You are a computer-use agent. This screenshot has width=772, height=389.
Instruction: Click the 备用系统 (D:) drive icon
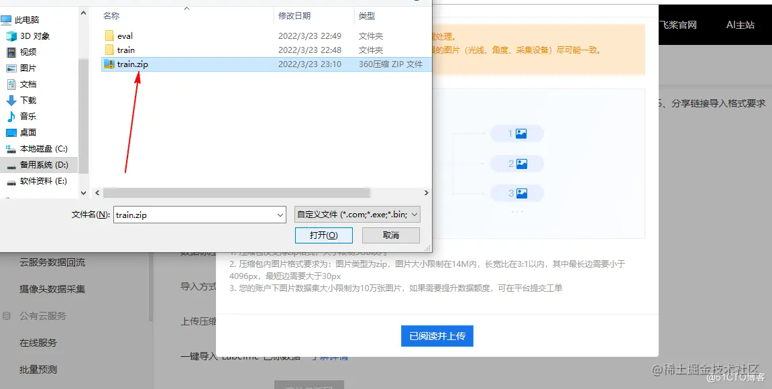pos(11,165)
